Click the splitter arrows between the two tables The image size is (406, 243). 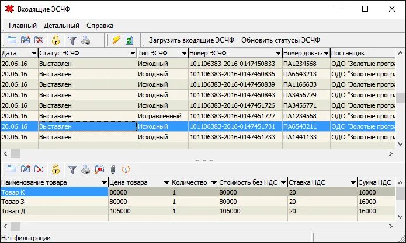click(204, 160)
